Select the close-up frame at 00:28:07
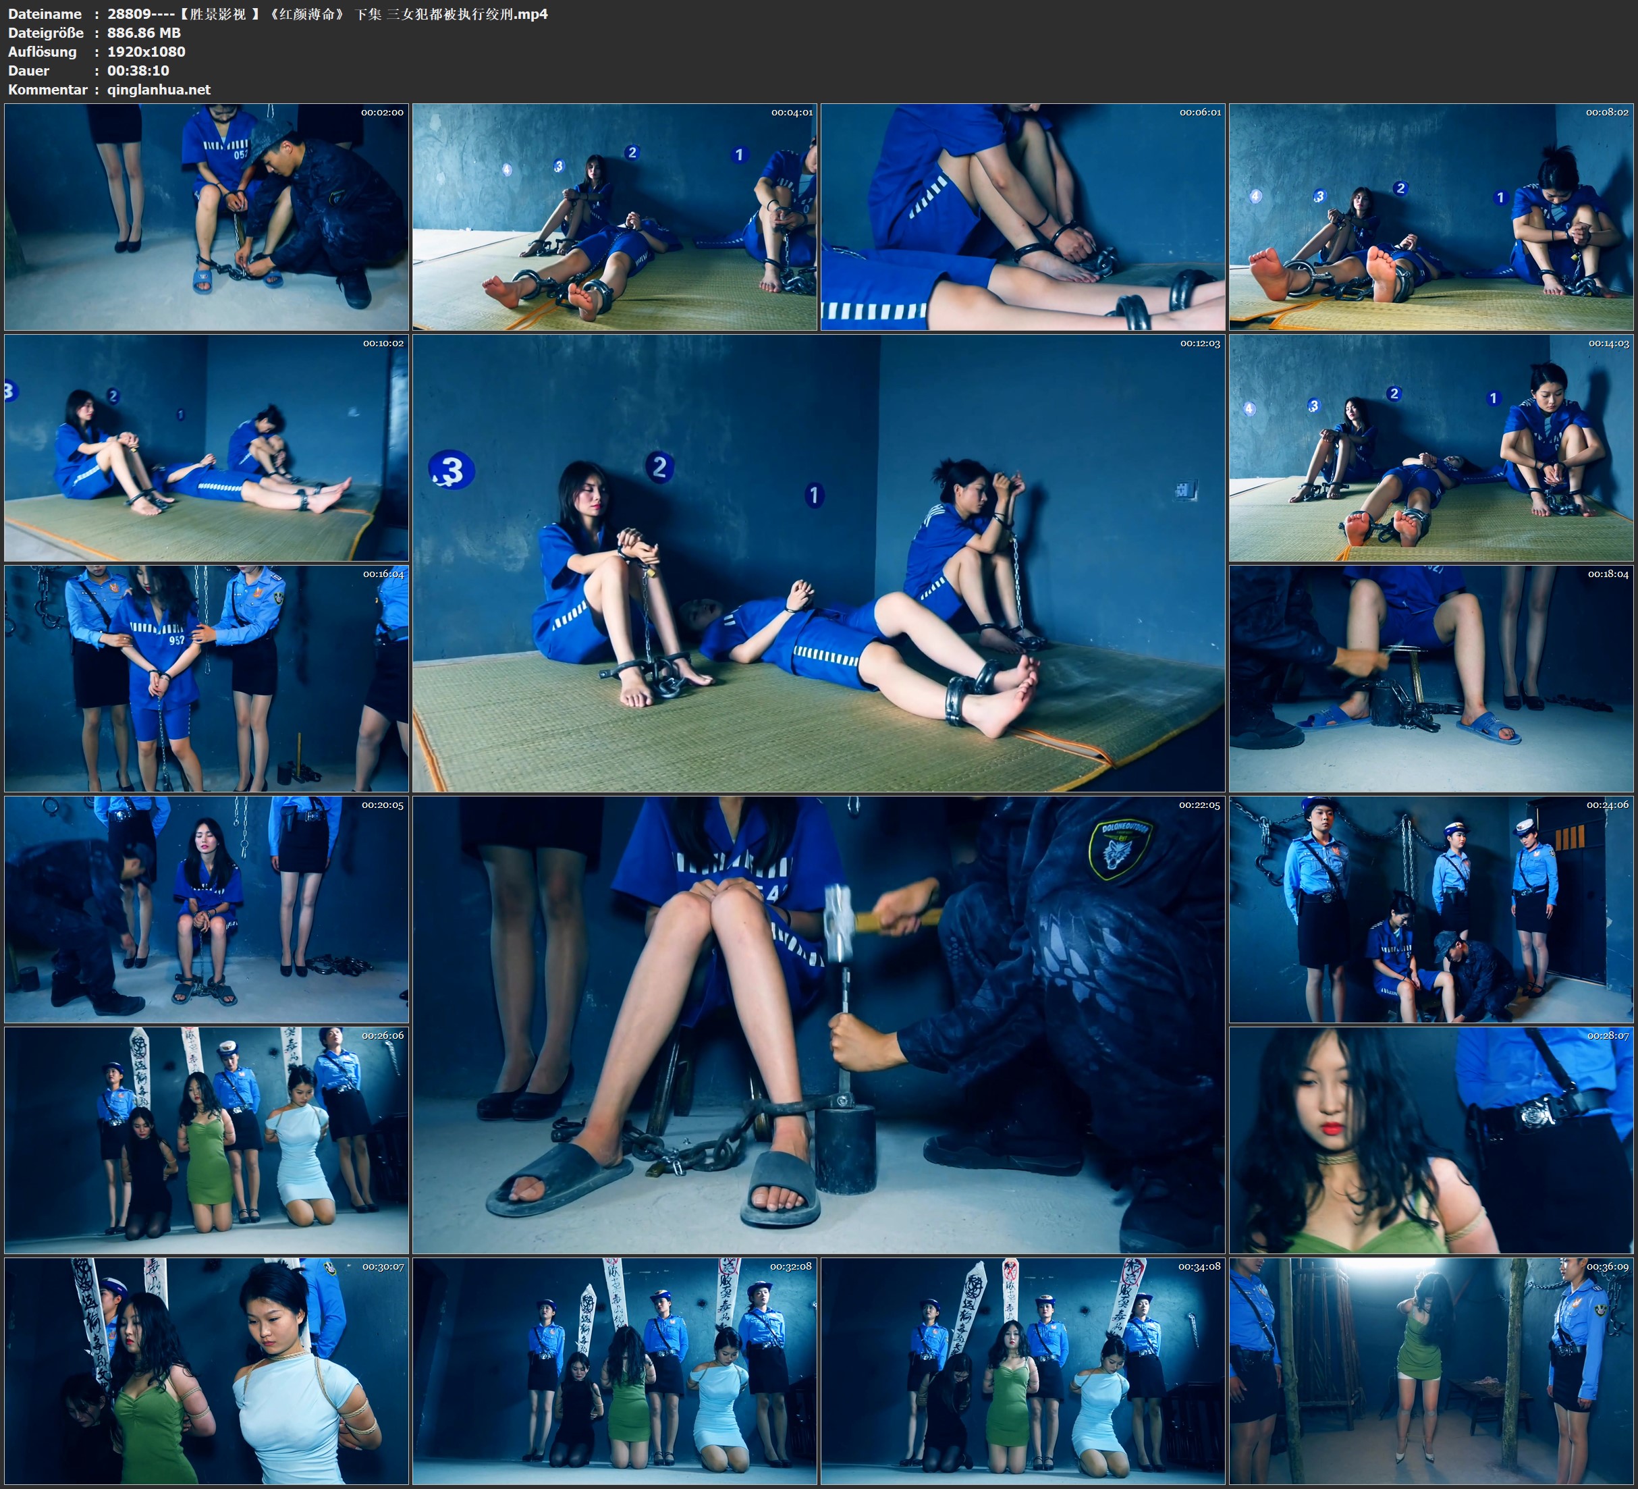The width and height of the screenshot is (1638, 1489). pyautogui.click(x=1431, y=1140)
